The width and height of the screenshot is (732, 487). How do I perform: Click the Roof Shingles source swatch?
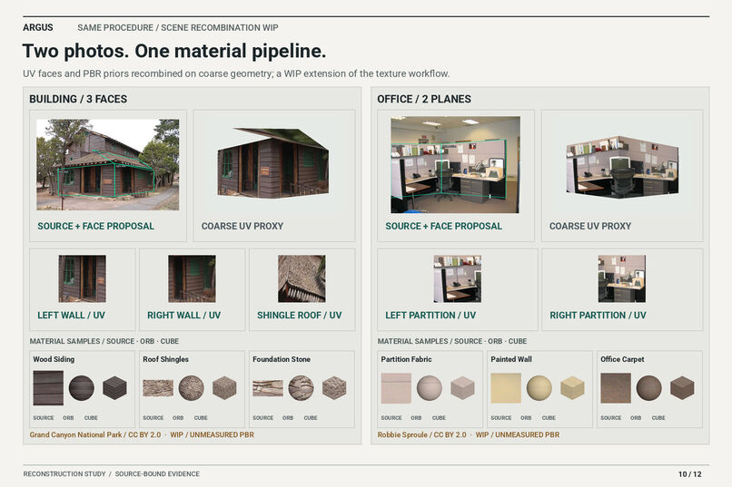(x=158, y=388)
